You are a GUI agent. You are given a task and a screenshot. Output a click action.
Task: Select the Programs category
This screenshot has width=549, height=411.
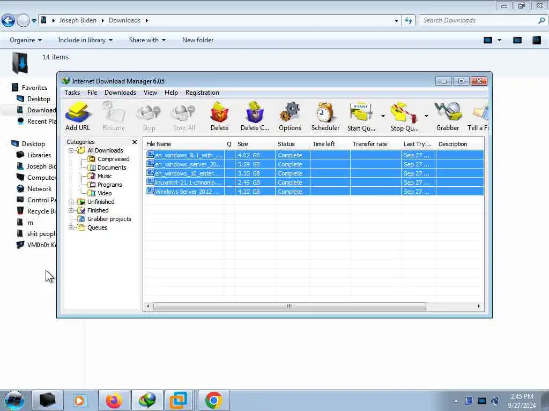click(109, 185)
